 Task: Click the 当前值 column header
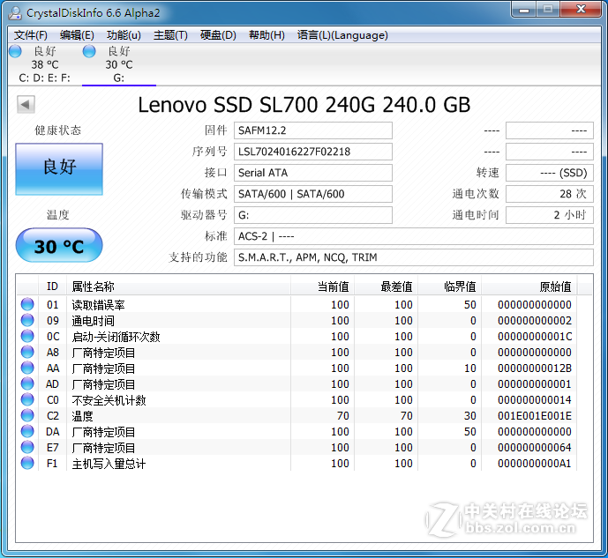coord(323,286)
